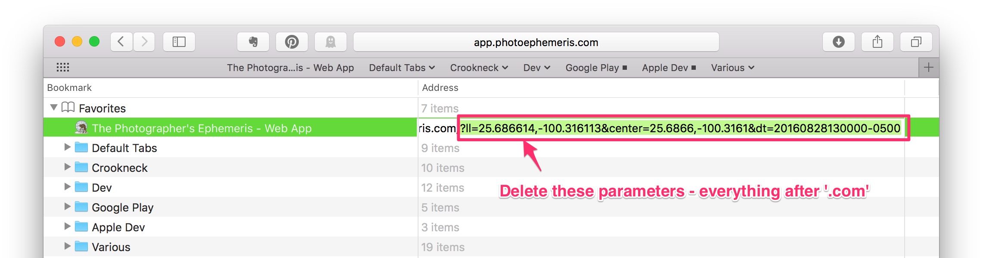Expand the Crookneck folder triangle
Screen dimensions: 986x258
[67, 167]
